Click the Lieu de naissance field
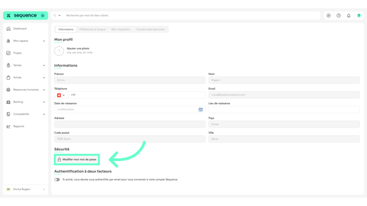Viewport: 367px width, 206px height. (284, 110)
